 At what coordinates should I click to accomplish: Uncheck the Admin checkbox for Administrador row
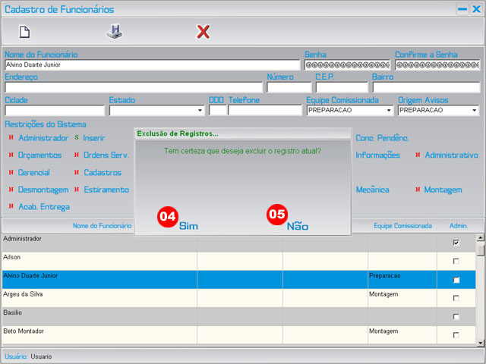456,243
